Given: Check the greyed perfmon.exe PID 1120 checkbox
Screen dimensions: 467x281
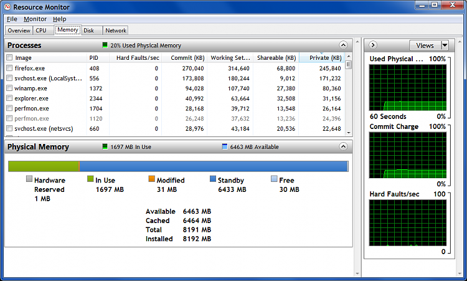Looking at the screenshot, I should [x=9, y=118].
